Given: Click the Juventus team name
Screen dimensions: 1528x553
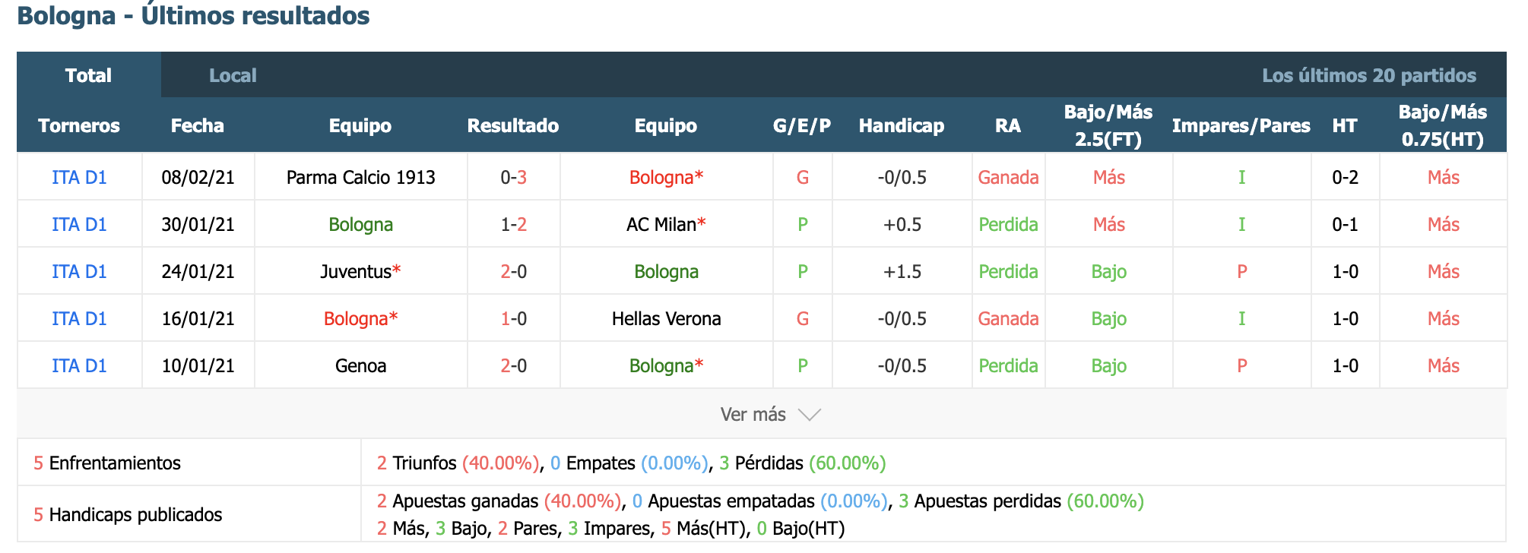Looking at the screenshot, I should click(356, 271).
